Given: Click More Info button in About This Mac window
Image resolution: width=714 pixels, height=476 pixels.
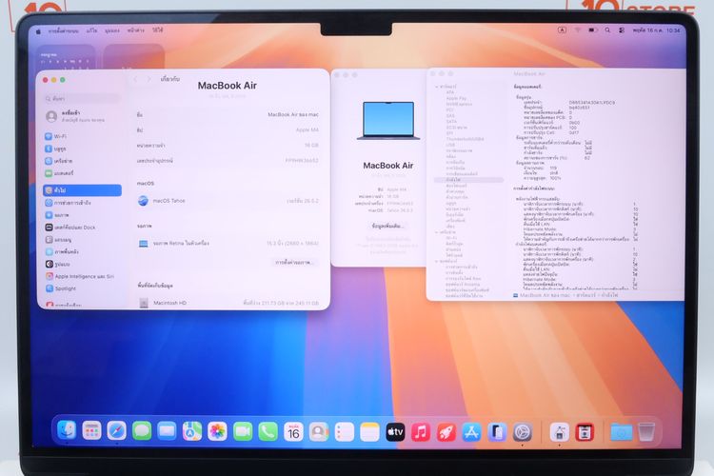Looking at the screenshot, I should (x=387, y=226).
